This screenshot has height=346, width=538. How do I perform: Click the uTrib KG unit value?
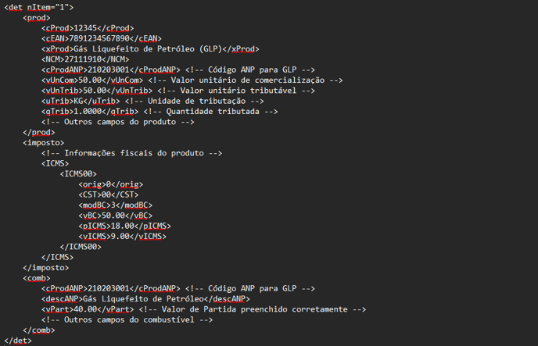pyautogui.click(x=78, y=101)
